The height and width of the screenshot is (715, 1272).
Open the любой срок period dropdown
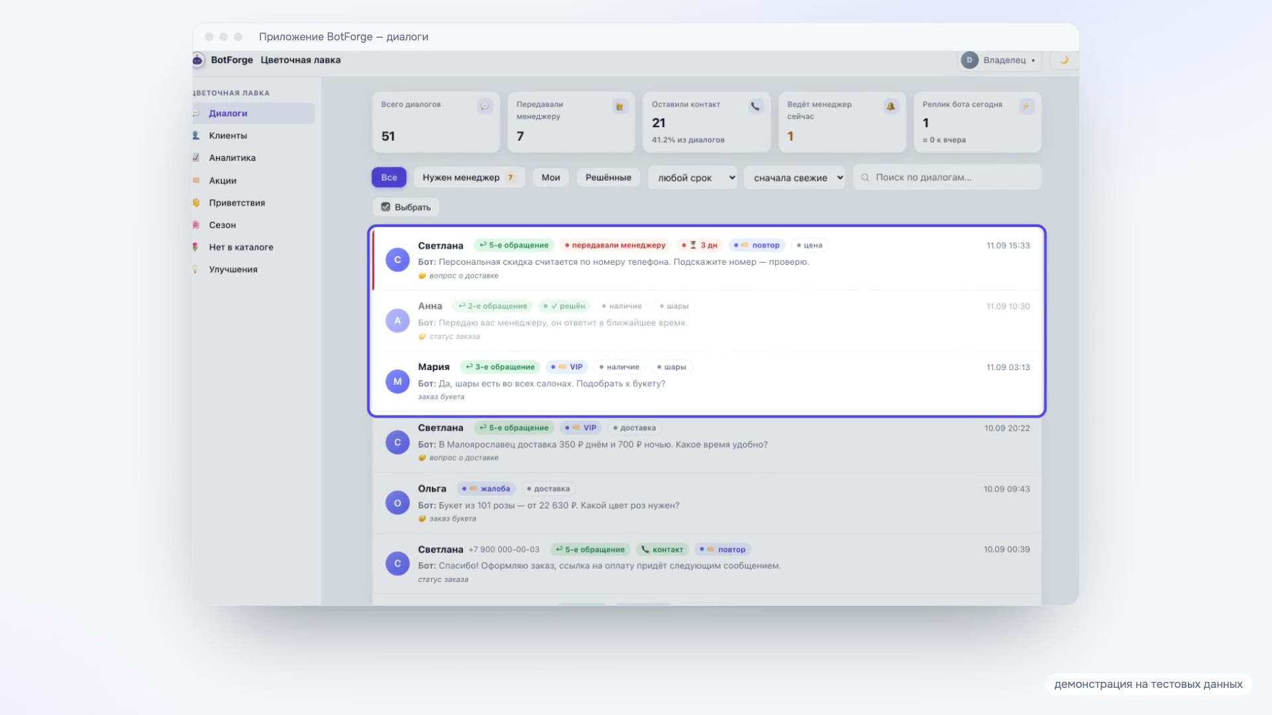pos(693,177)
